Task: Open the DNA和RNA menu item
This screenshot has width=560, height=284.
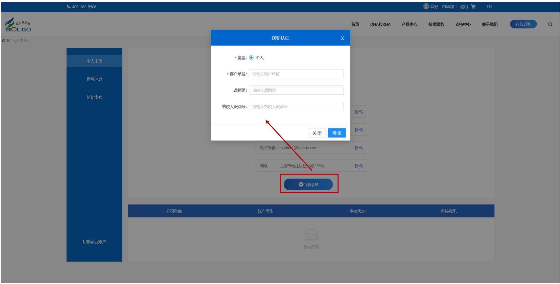Action: 380,24
